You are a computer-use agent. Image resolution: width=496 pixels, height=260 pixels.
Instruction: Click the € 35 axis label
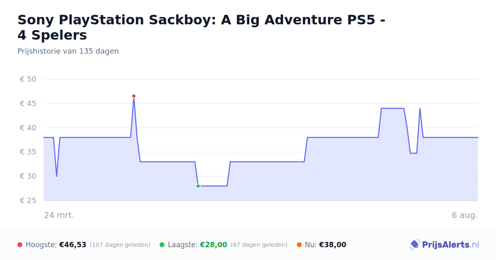click(x=28, y=152)
